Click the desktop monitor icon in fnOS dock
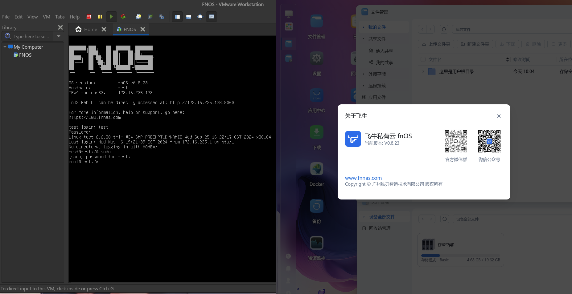This screenshot has height=294, width=572. click(x=289, y=14)
